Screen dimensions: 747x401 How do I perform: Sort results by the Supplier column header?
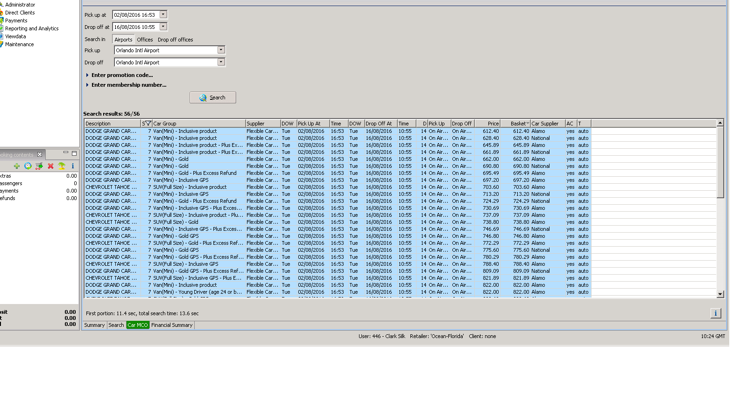(263, 124)
